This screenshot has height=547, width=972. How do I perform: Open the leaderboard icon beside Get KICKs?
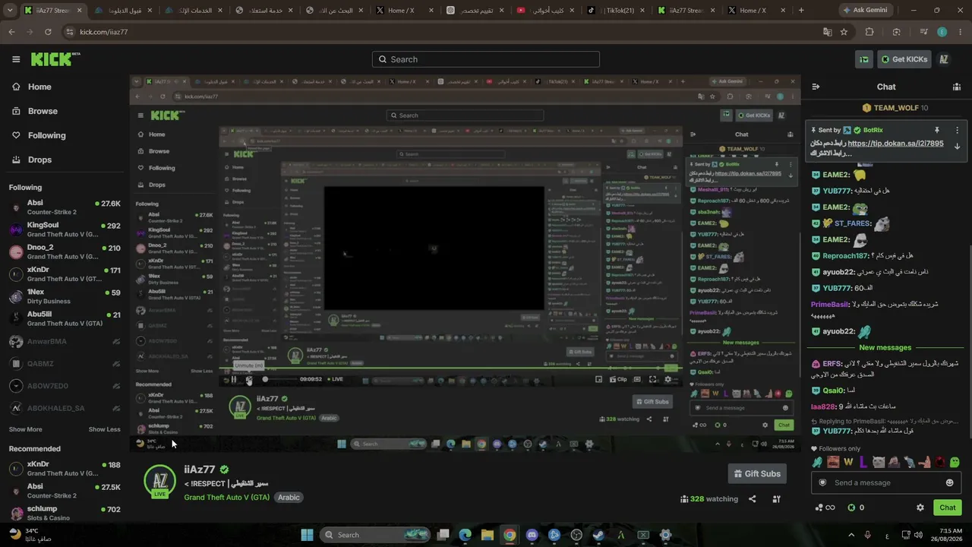coord(864,59)
